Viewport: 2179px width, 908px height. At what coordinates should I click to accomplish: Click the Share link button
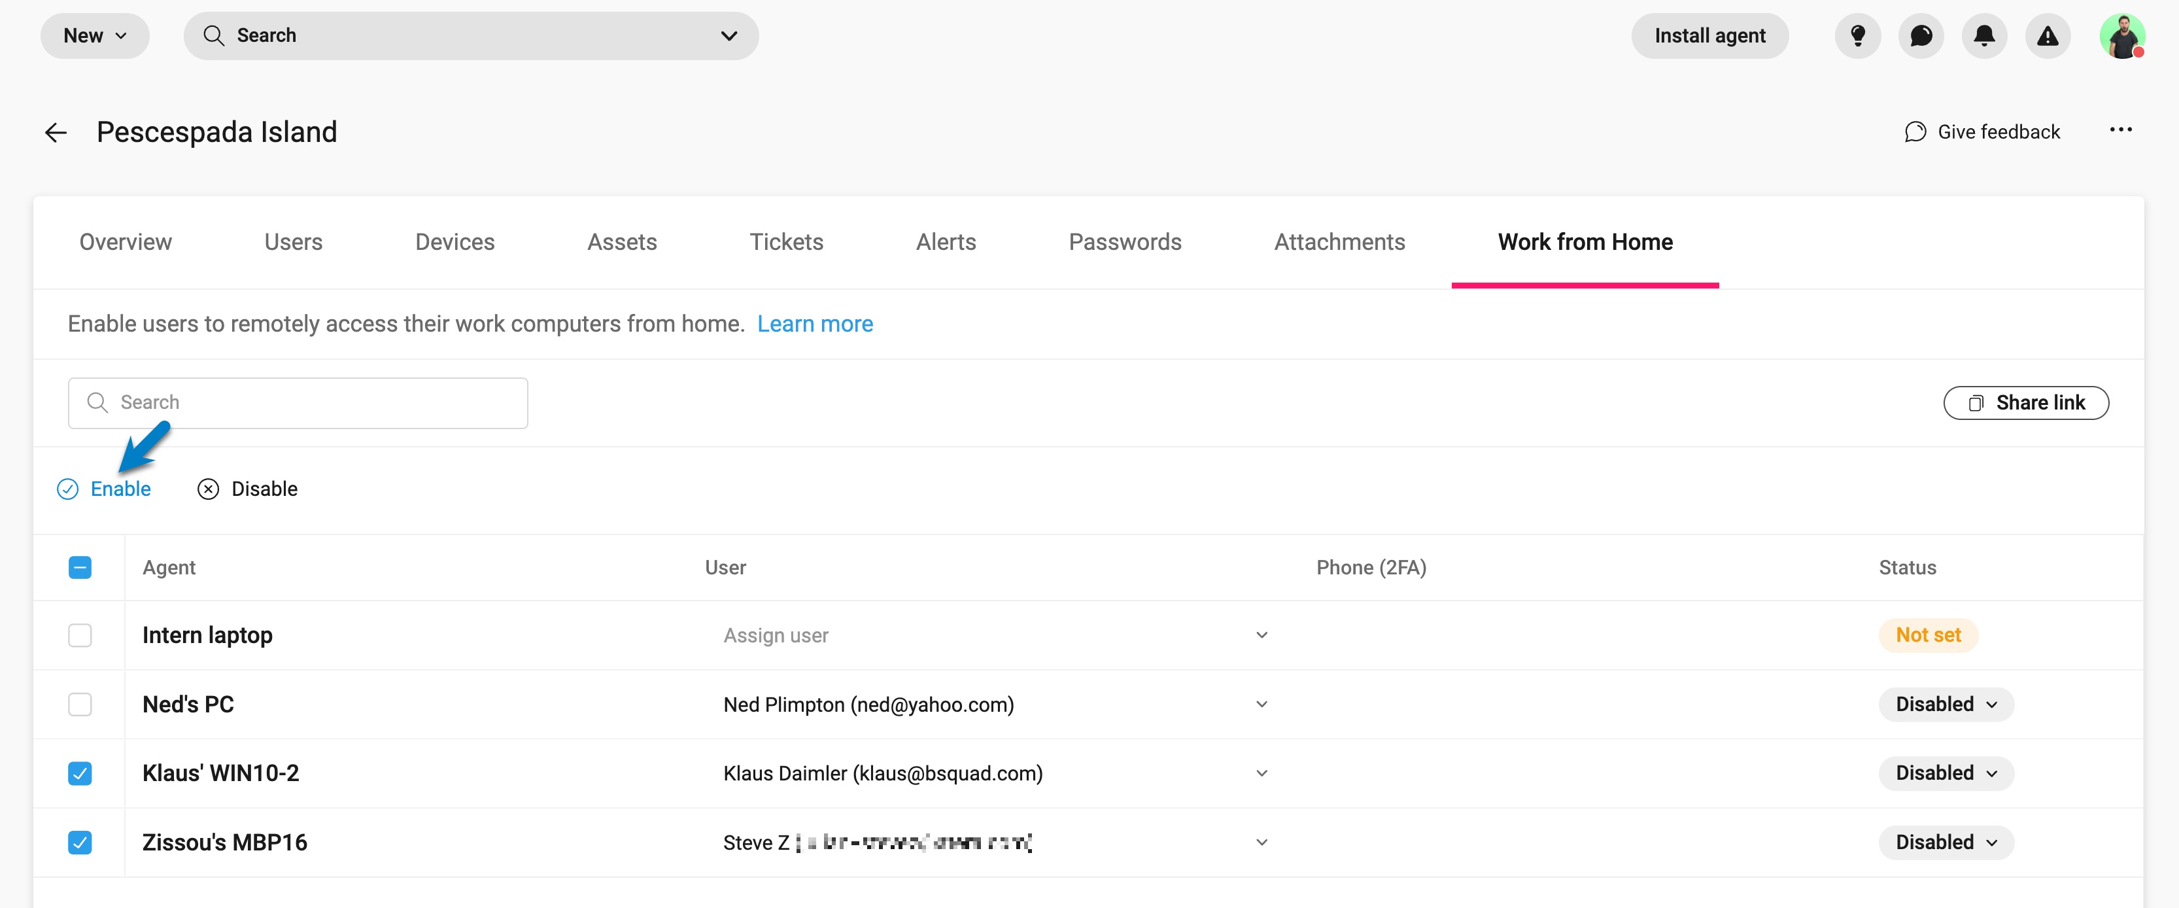point(2026,403)
